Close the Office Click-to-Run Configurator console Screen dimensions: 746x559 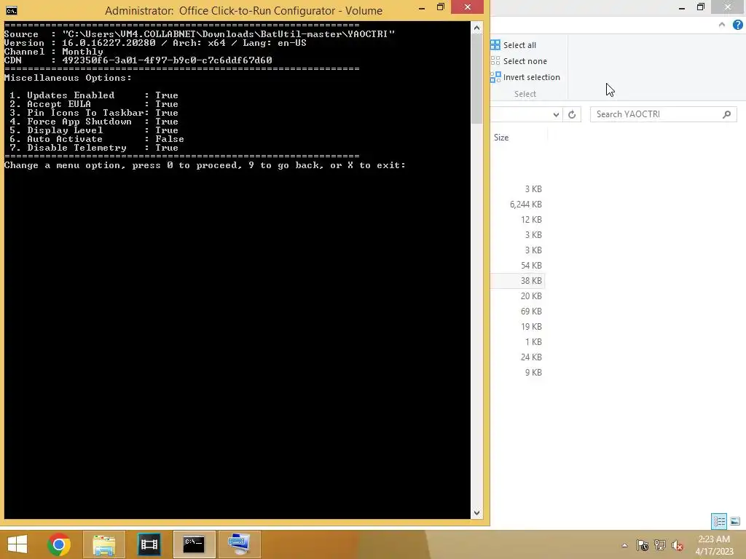coord(467,7)
